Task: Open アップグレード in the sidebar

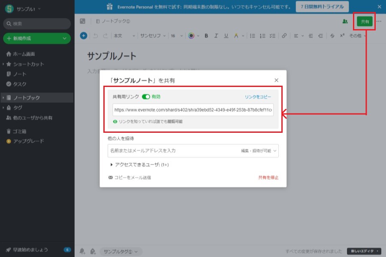Action: click(x=25, y=141)
